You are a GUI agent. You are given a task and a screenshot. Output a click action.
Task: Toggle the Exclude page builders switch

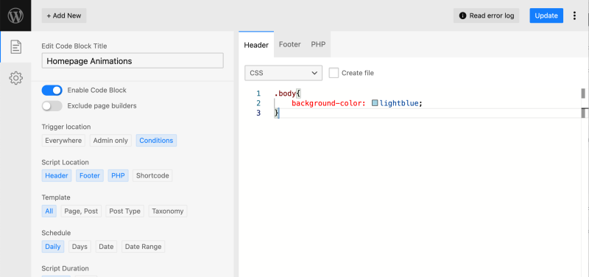pyautogui.click(x=52, y=106)
